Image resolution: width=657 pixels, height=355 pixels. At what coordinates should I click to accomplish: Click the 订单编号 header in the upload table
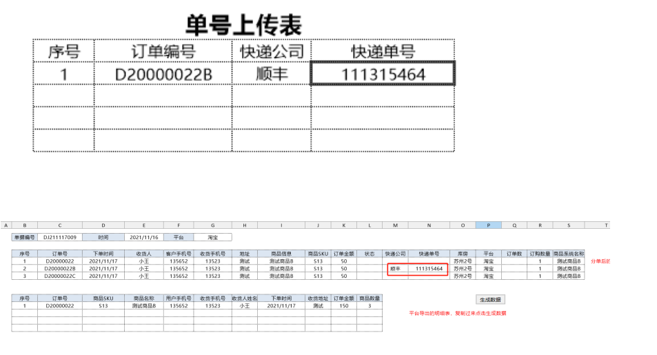163,51
